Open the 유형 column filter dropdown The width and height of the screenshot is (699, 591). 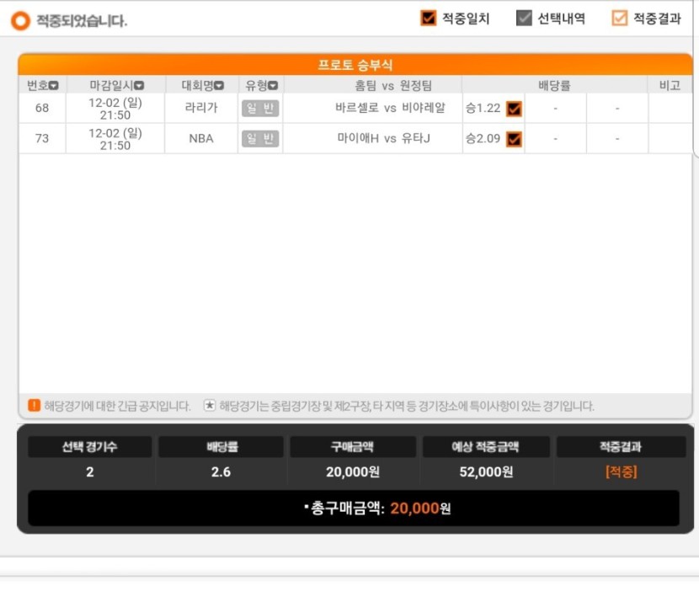(273, 85)
